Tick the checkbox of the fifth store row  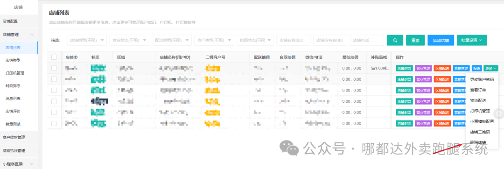tap(54, 112)
